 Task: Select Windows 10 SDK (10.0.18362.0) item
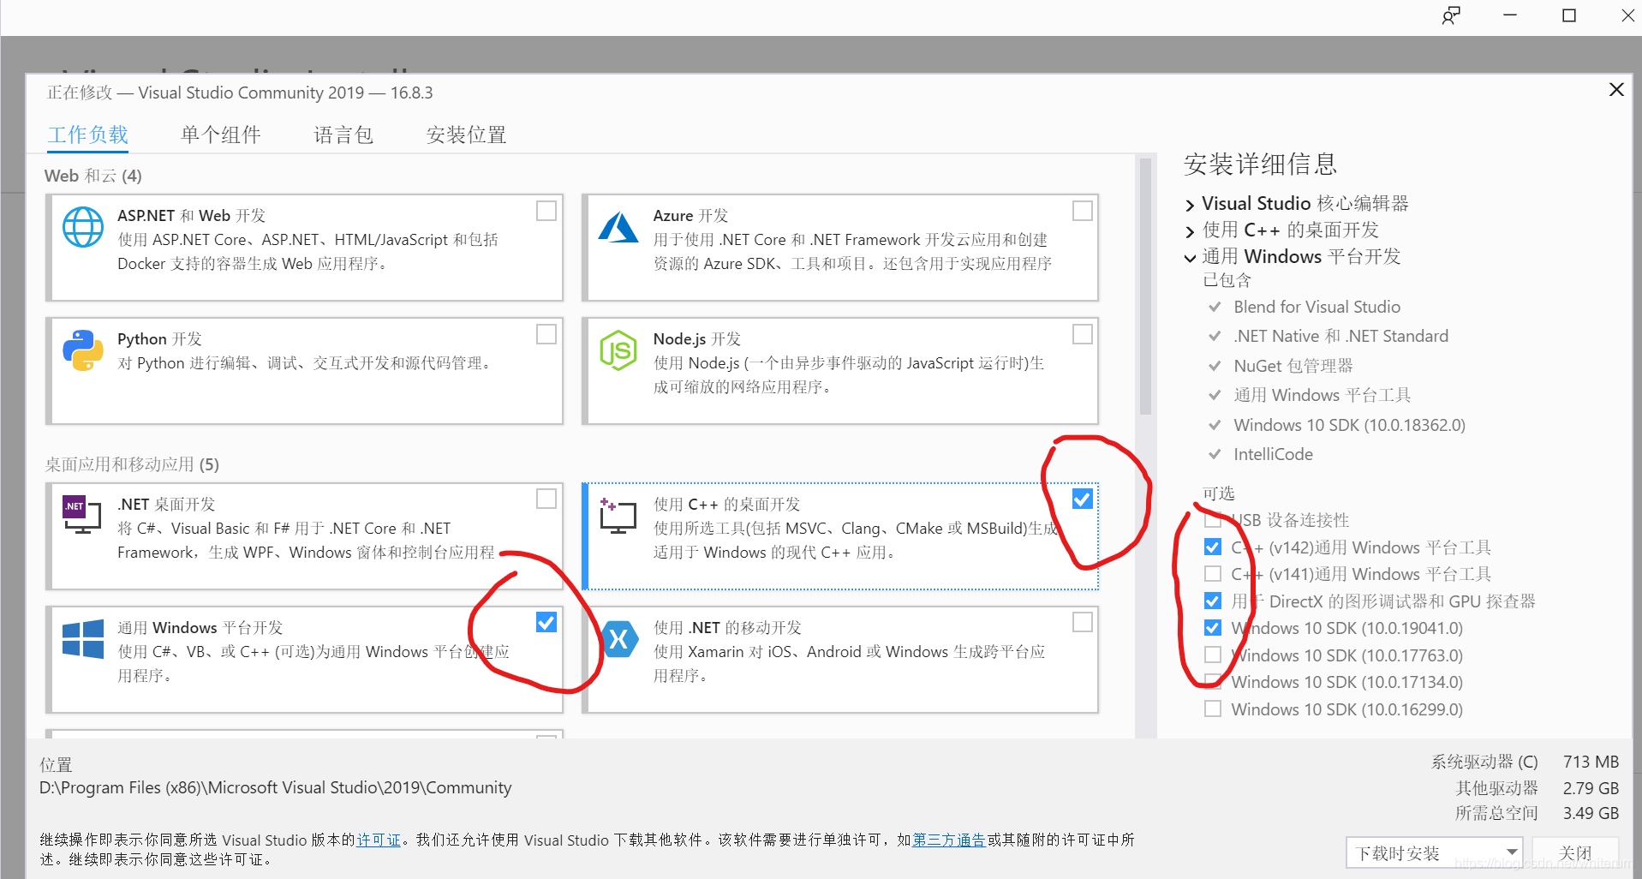1349,425
